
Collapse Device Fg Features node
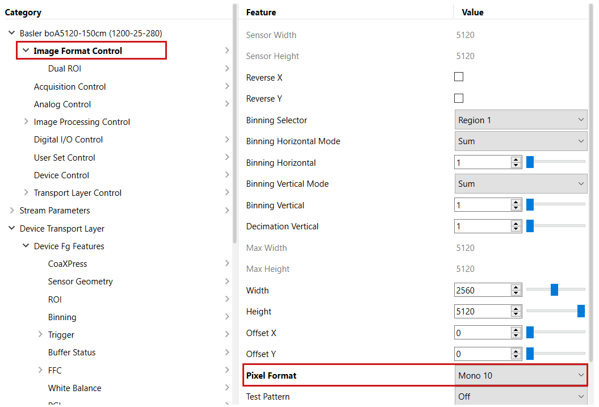[x=26, y=245]
